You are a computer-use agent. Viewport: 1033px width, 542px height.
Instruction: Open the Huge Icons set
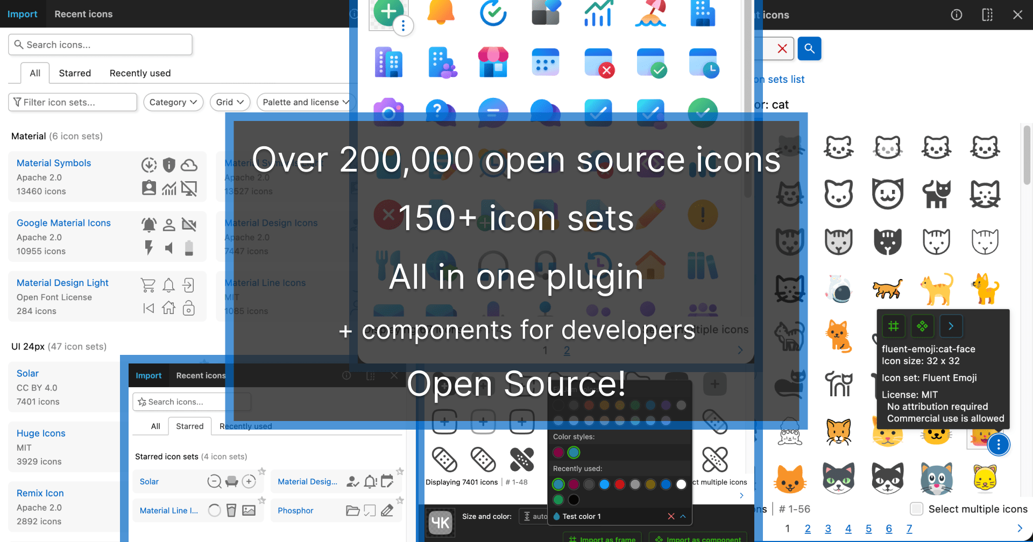tap(41, 433)
